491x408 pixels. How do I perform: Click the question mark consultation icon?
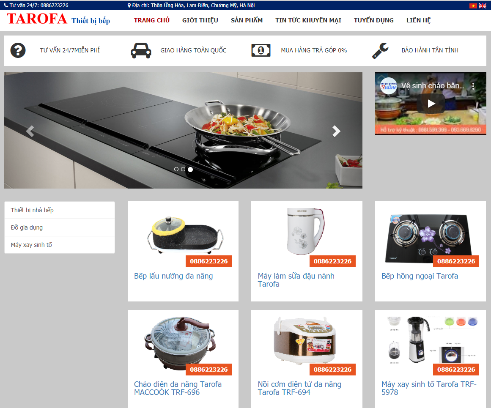pos(18,50)
